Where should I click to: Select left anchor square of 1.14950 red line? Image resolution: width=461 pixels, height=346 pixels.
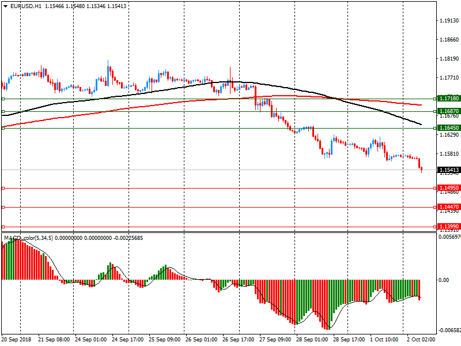[x=3, y=188]
